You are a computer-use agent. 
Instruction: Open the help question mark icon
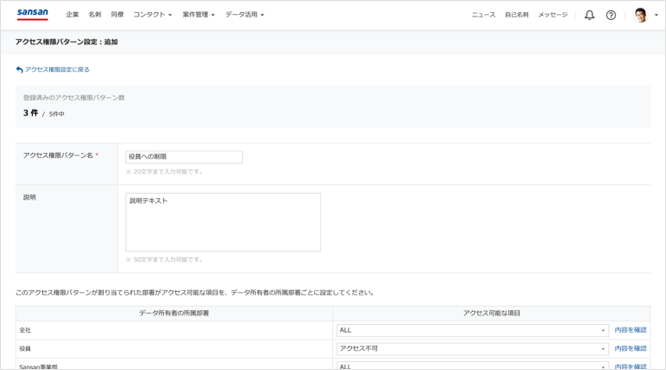(x=611, y=15)
